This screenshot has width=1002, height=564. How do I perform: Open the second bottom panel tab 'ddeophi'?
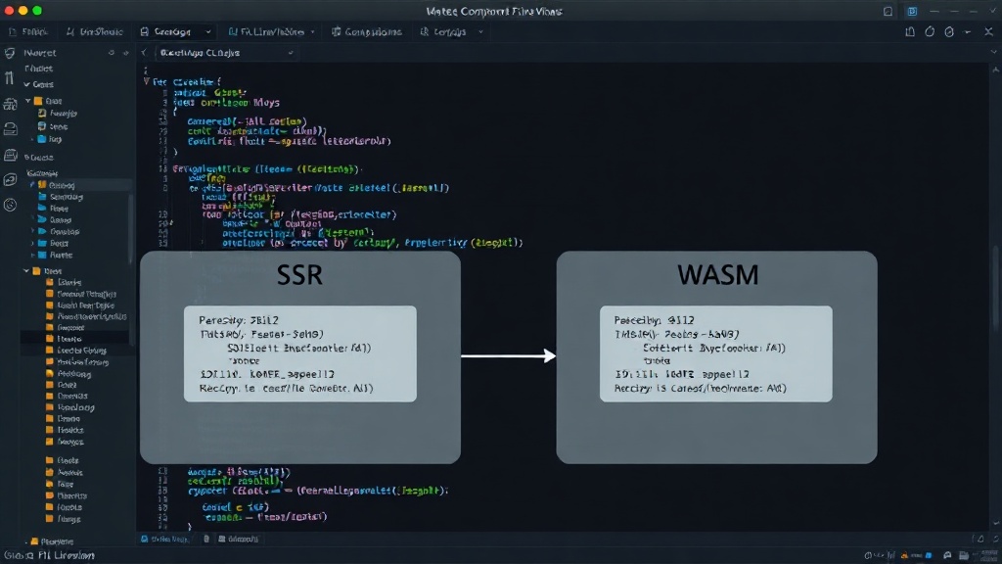(239, 540)
